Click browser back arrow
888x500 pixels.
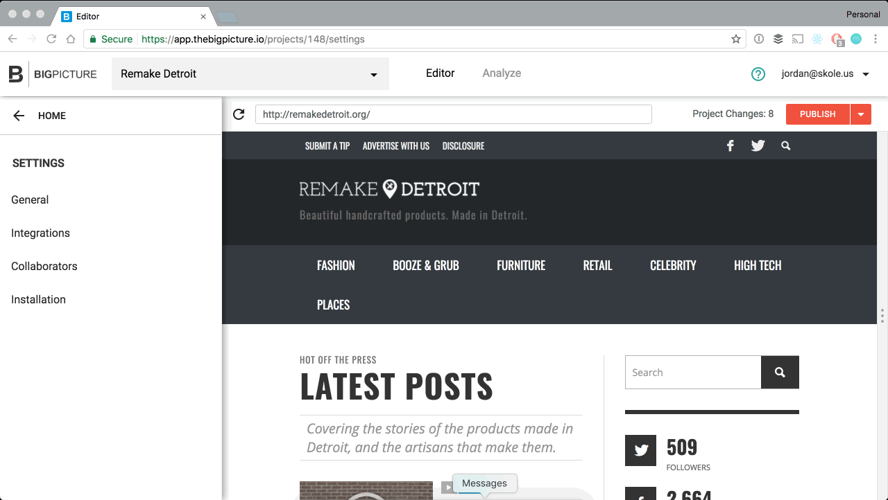pyautogui.click(x=12, y=39)
